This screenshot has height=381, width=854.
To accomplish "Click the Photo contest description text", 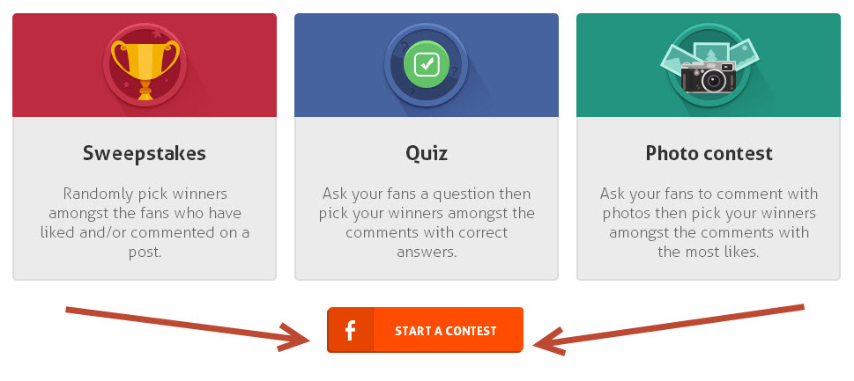I will (x=709, y=223).
